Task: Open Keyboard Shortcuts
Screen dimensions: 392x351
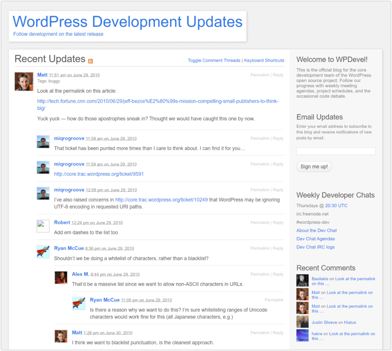Action: coord(264,60)
